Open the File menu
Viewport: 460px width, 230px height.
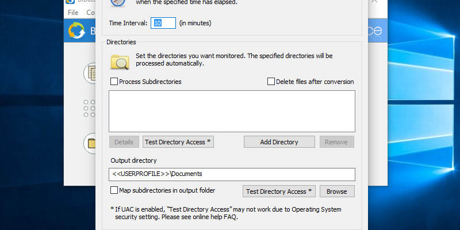coord(73,12)
